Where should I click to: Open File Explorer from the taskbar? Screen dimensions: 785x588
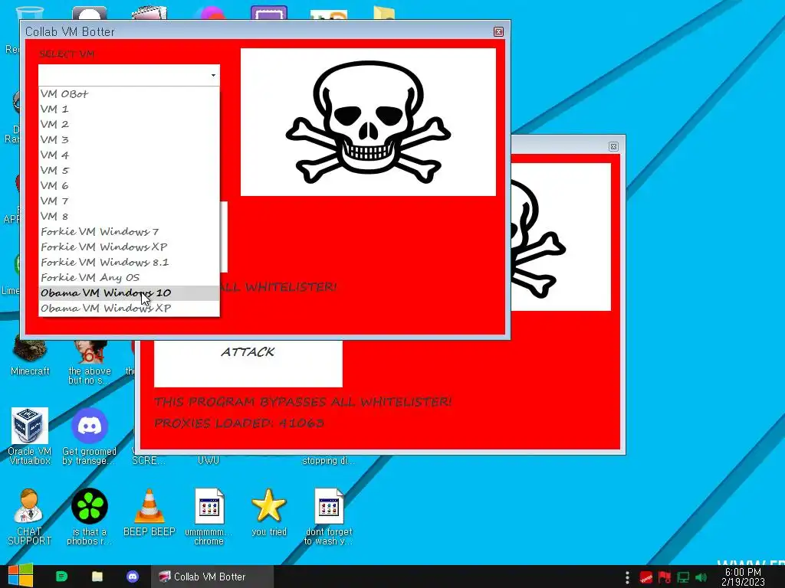[x=97, y=577]
